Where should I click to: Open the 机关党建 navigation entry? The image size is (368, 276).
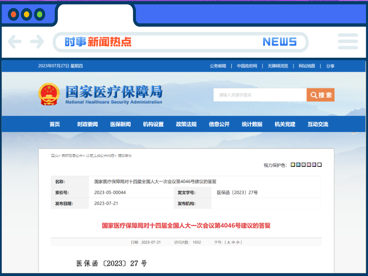pyautogui.click(x=284, y=124)
